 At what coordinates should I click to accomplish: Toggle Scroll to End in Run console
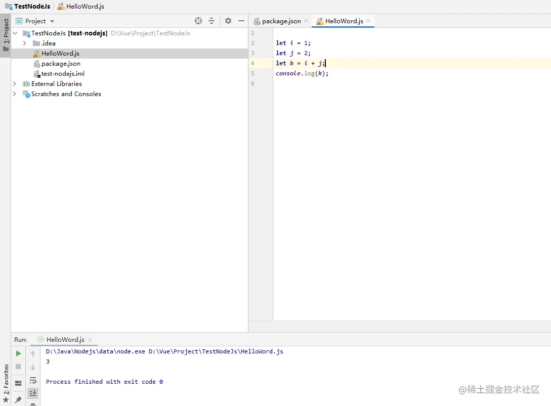[x=33, y=393]
